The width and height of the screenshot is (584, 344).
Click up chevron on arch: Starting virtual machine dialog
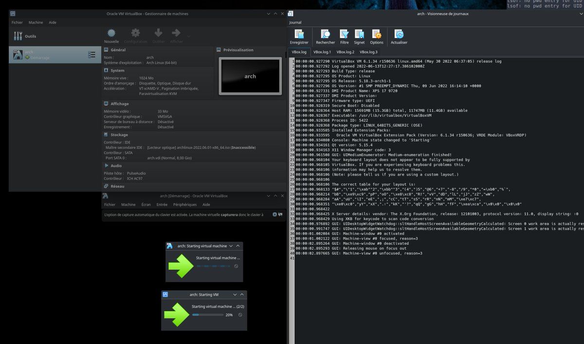click(x=238, y=246)
